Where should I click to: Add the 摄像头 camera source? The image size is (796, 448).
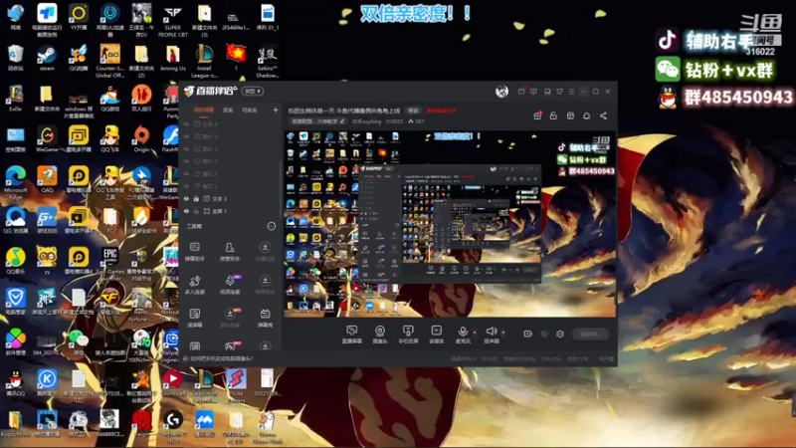[380, 335]
